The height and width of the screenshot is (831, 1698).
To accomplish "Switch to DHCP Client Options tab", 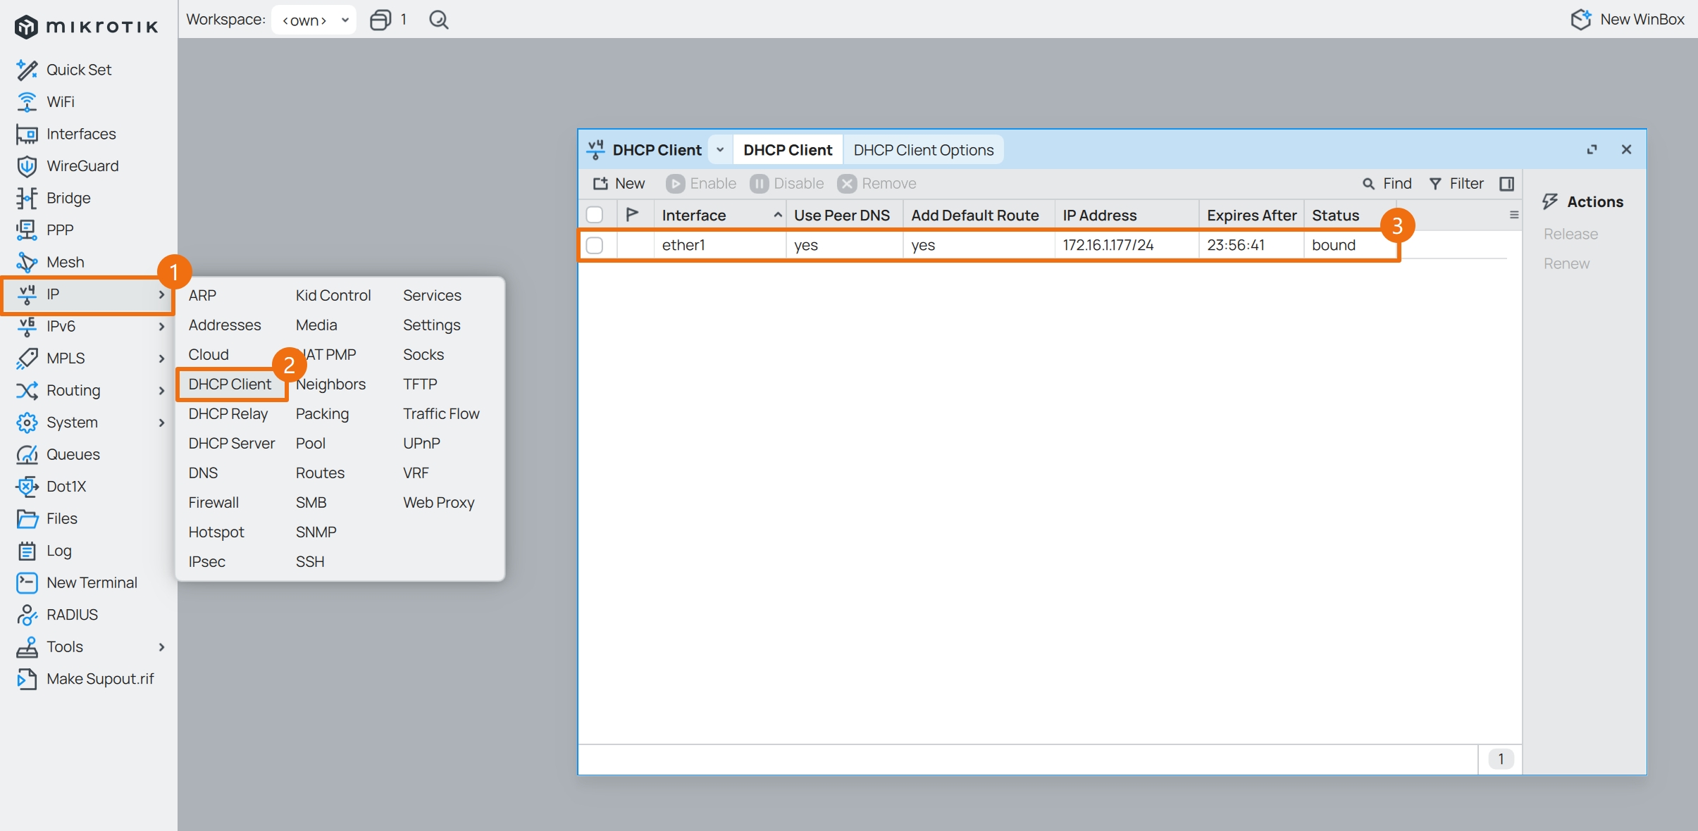I will pos(923,150).
